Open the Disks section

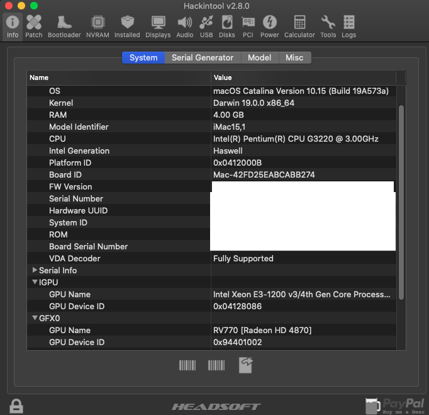227,26
